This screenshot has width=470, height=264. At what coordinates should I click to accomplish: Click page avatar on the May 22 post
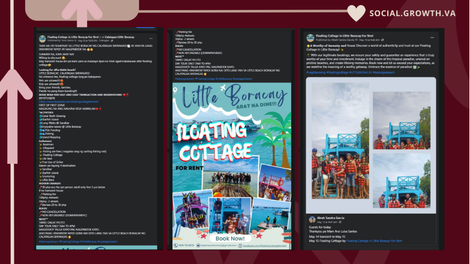point(43,38)
